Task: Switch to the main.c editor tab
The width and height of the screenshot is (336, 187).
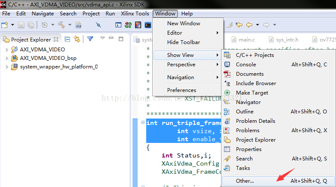Action: pos(243,40)
